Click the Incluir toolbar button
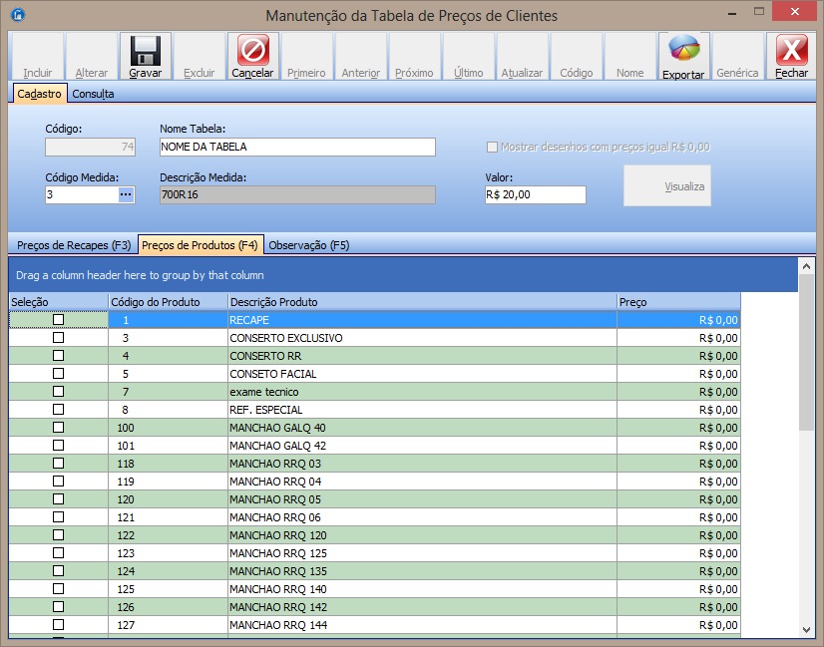 pyautogui.click(x=38, y=58)
